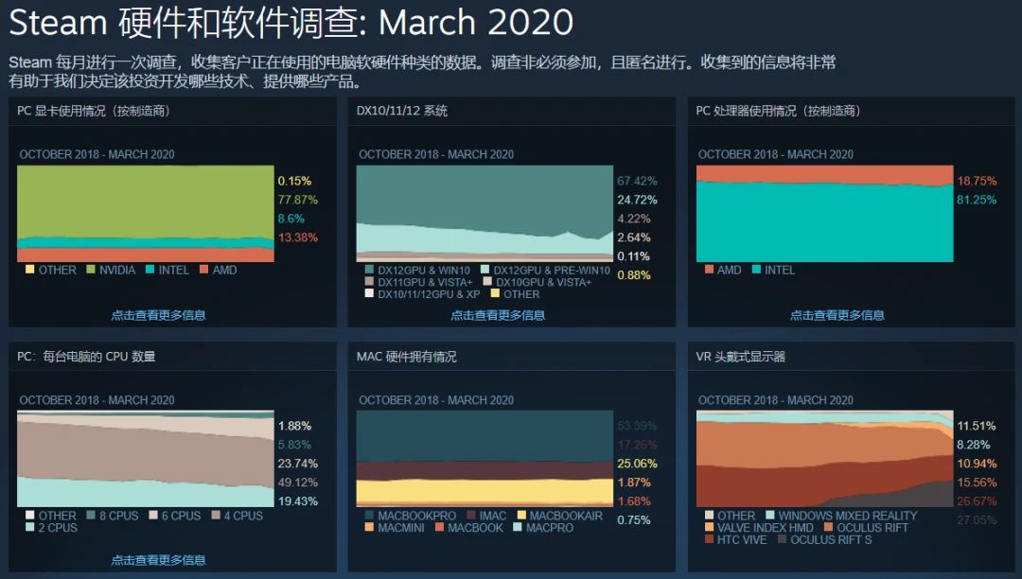Open more info link under PC graphics card panel
The height and width of the screenshot is (579, 1022).
point(158,315)
